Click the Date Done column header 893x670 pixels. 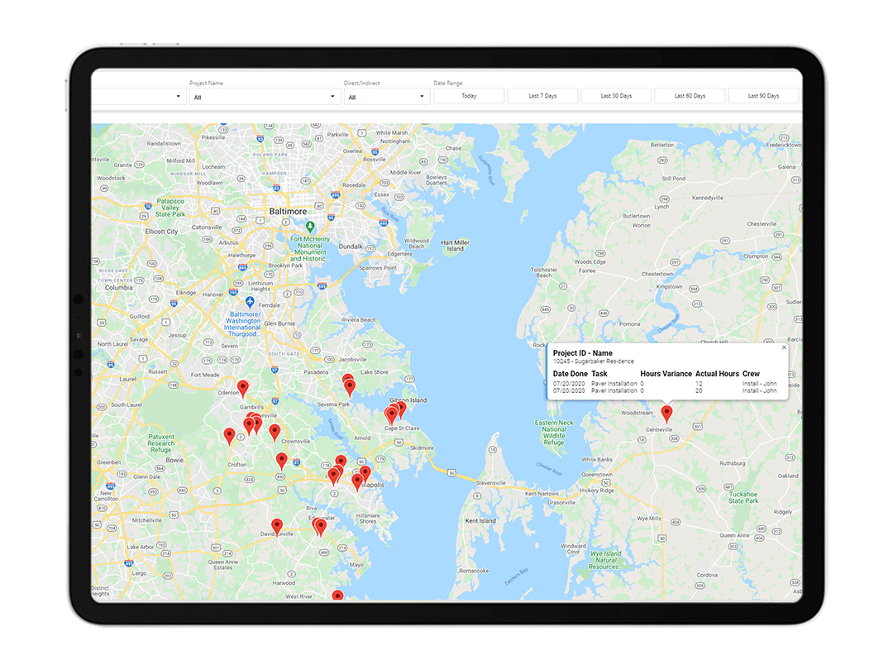(570, 374)
